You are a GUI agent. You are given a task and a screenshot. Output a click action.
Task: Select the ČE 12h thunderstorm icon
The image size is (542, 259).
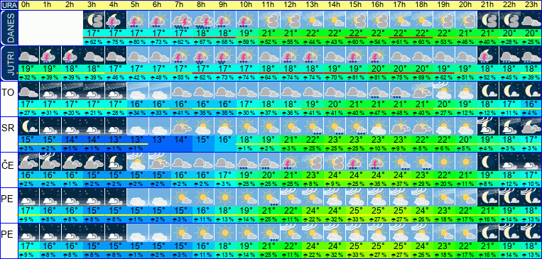pyautogui.click(x=289, y=162)
